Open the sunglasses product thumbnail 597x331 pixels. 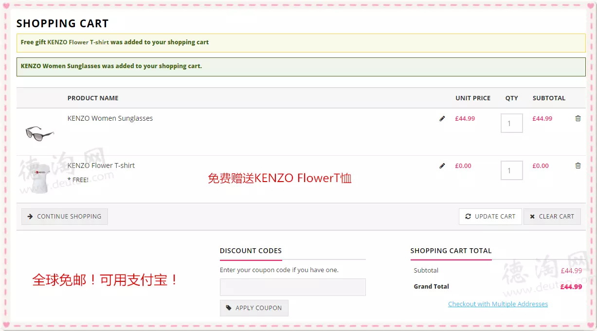(x=40, y=133)
